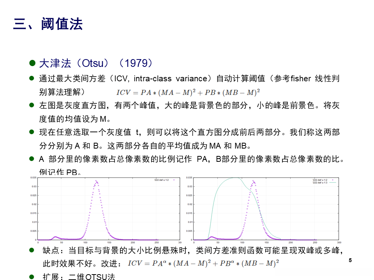This screenshot has height=280, width=374.
Task: Click the slide page number 5
Action: click(x=350, y=260)
